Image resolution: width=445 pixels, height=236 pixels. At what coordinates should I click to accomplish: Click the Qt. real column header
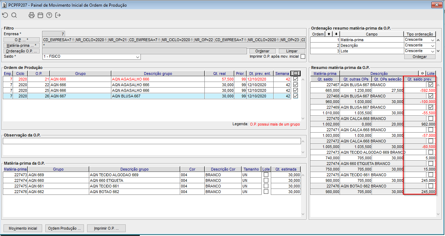220,74
